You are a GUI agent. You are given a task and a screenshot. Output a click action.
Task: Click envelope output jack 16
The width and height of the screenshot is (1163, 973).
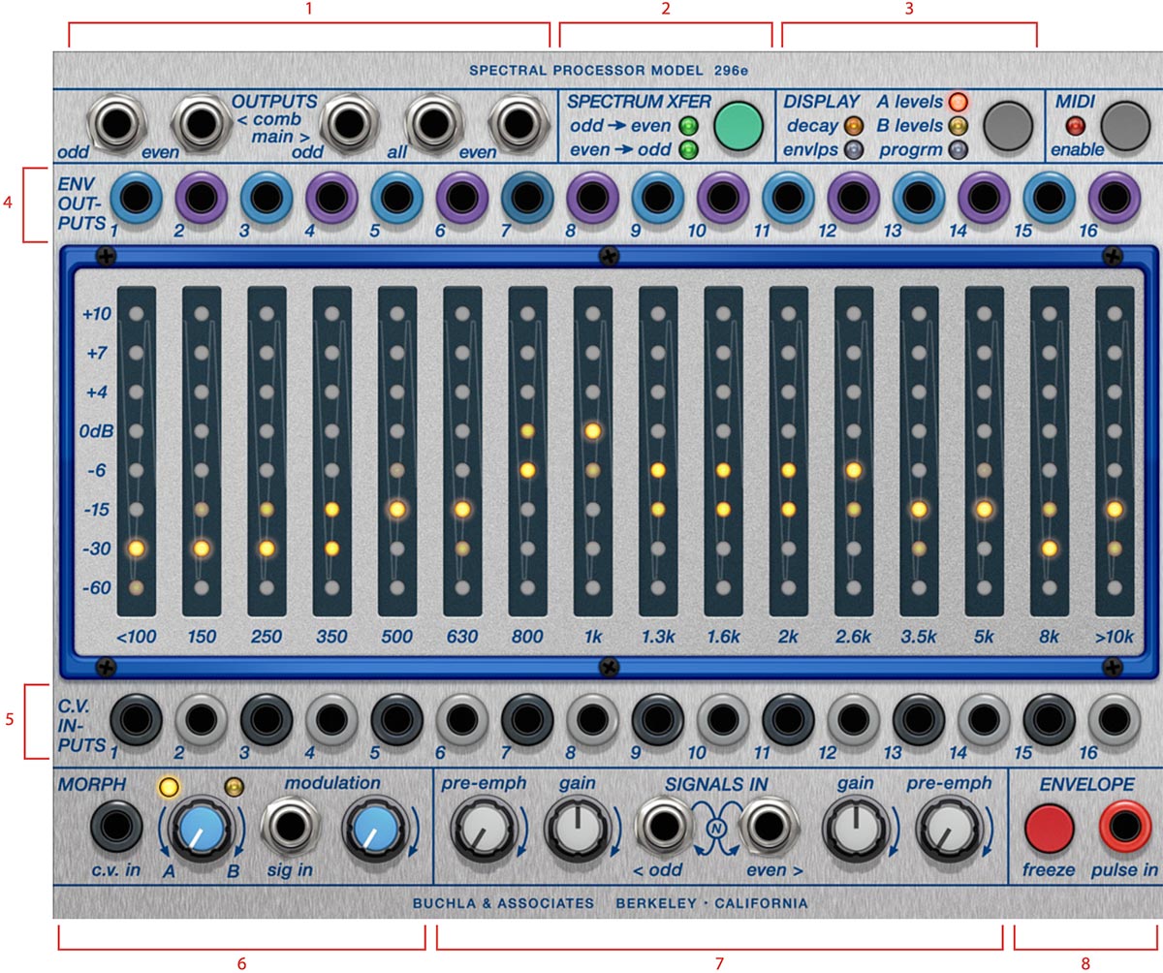tap(1115, 197)
